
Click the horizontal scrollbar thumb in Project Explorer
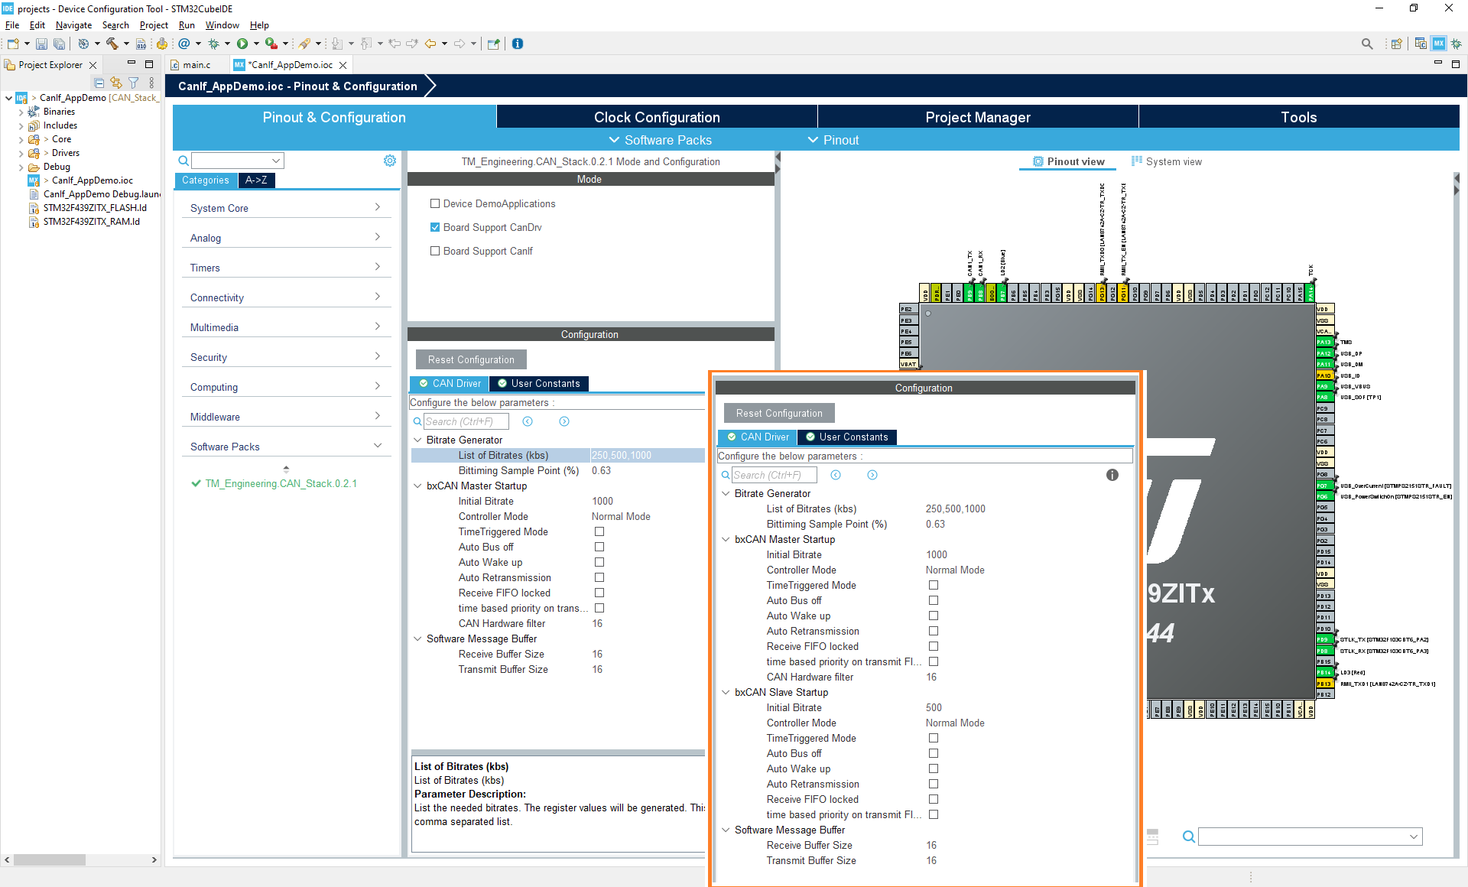point(50,859)
